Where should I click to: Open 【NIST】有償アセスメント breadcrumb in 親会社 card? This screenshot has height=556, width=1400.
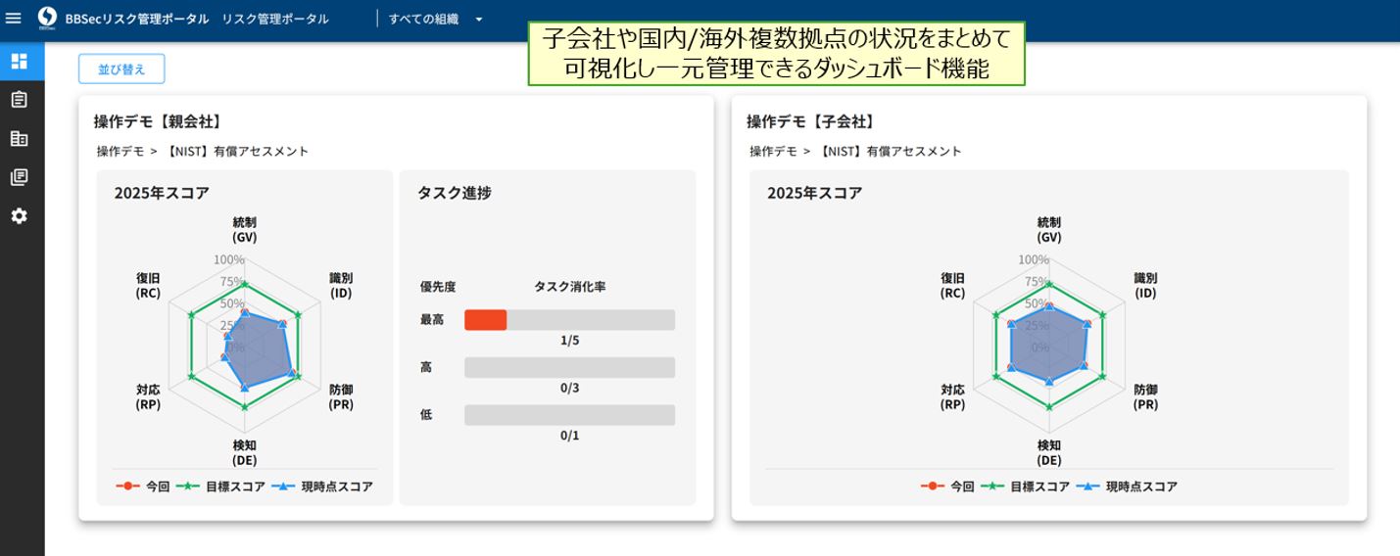coord(237,151)
